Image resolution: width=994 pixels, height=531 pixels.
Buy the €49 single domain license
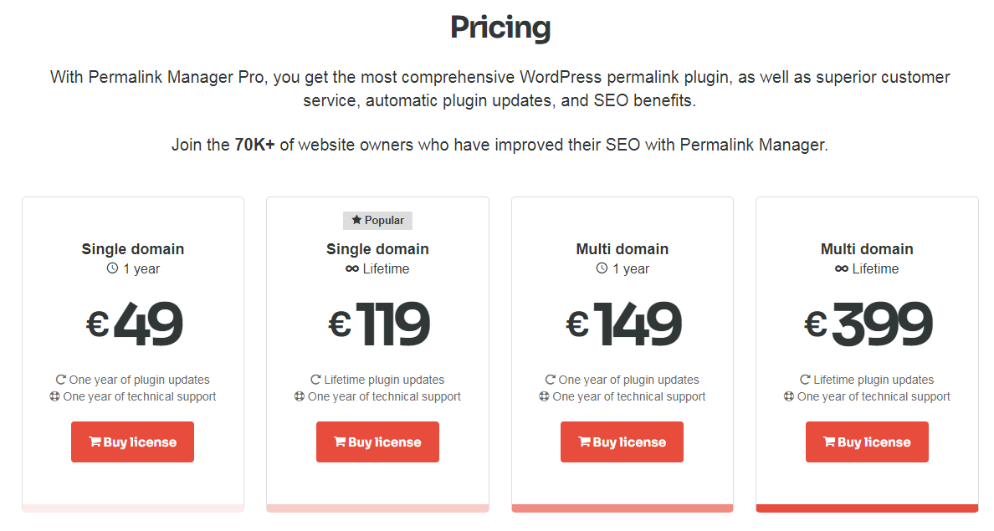[132, 442]
